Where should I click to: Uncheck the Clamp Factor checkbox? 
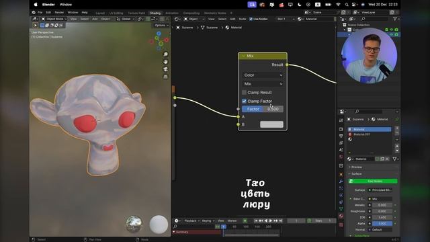click(244, 102)
